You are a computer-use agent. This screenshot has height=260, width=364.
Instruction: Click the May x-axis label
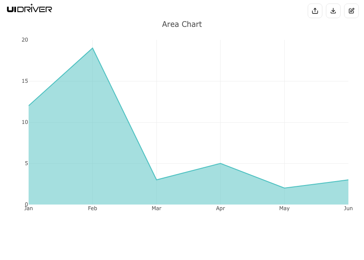click(x=284, y=208)
